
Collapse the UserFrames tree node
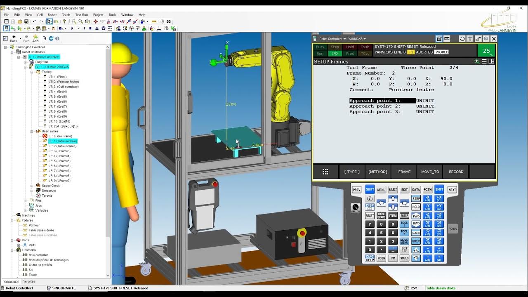tap(32, 131)
